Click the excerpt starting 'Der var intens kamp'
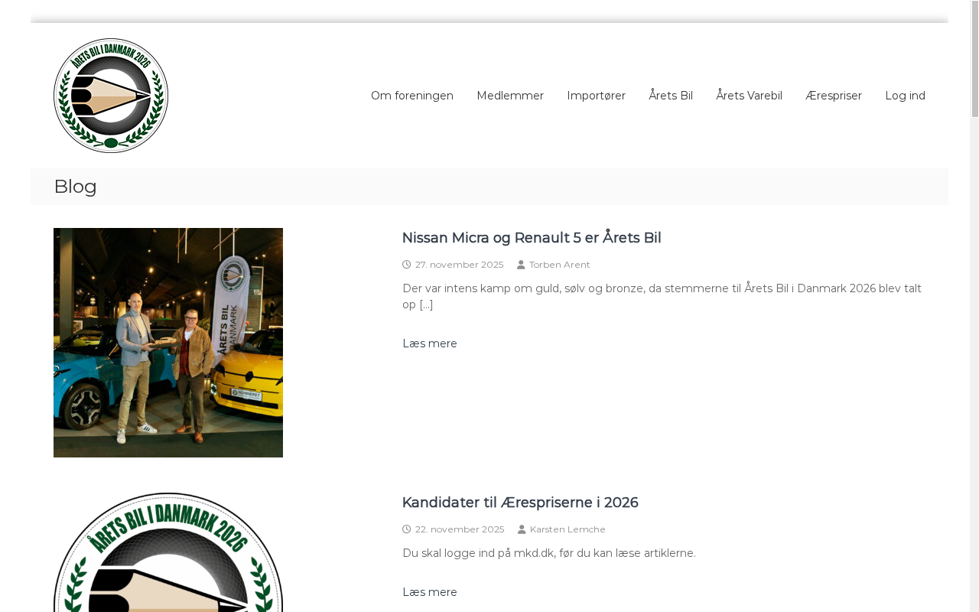This screenshot has width=979, height=612. (662, 297)
